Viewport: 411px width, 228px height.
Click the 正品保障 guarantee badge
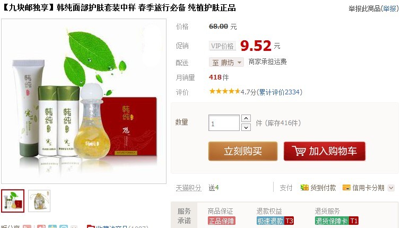pos(222,221)
